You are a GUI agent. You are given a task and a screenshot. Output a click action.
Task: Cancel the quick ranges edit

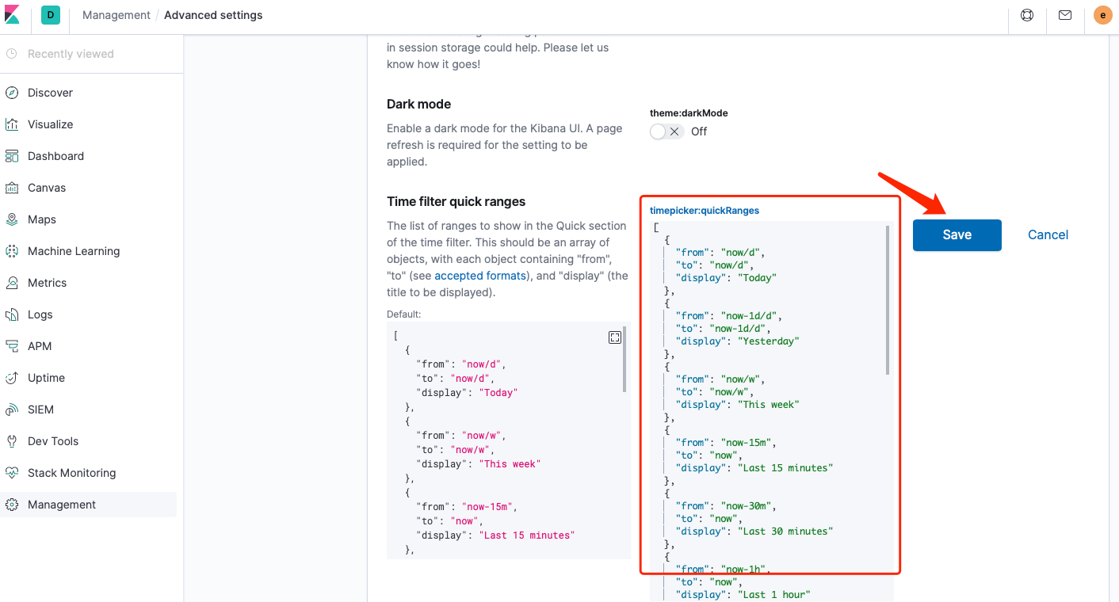1048,235
